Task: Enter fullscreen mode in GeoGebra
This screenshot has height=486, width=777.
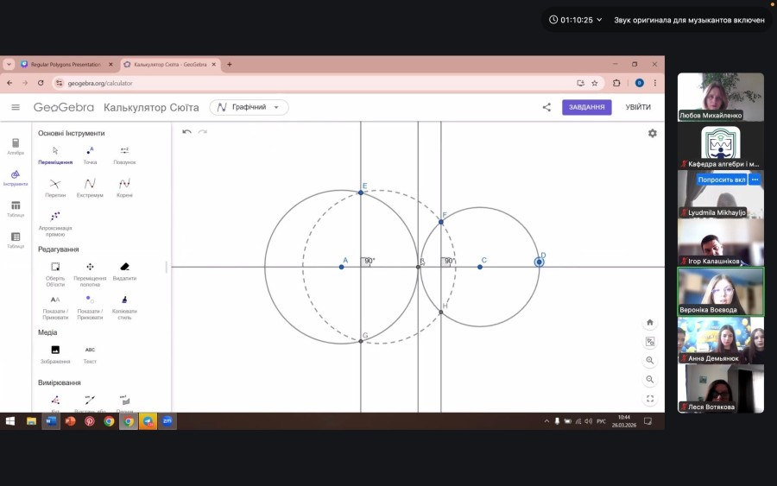Action: (649, 398)
